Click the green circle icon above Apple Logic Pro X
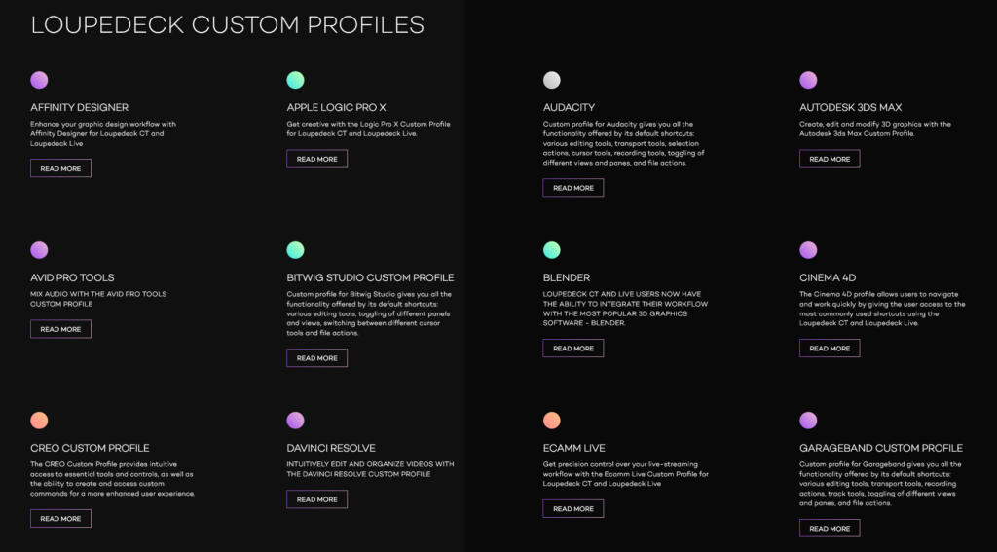 pyautogui.click(x=295, y=80)
